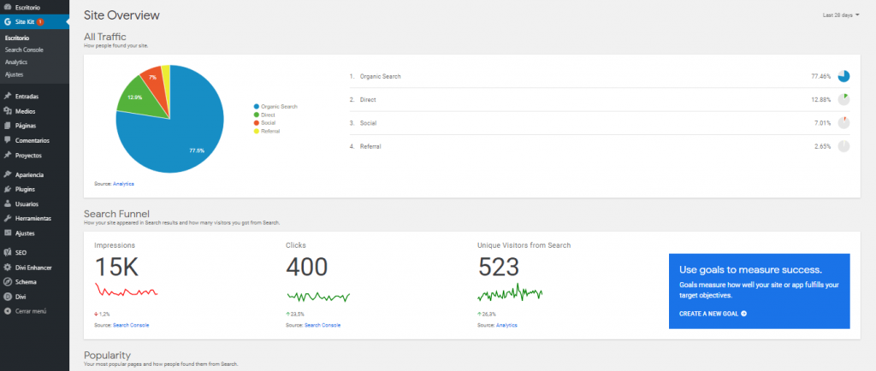Click the Analytics source link under pie chart
The height and width of the screenshot is (371, 876).
point(123,184)
